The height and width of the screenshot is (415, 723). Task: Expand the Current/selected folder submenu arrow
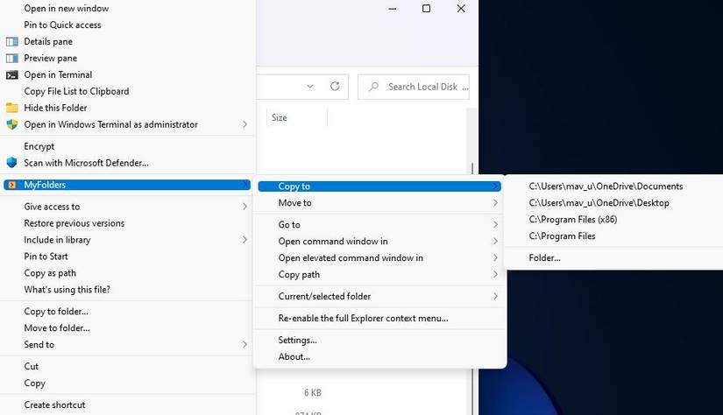(495, 296)
